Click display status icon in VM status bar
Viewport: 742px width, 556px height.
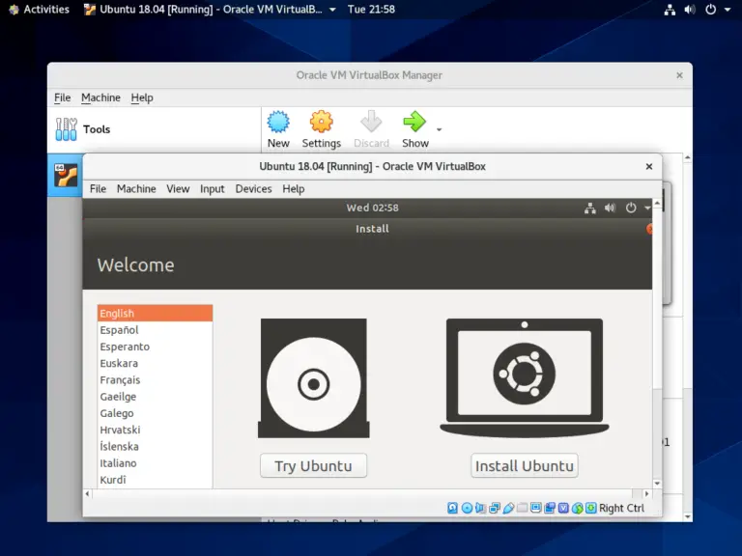pos(535,508)
